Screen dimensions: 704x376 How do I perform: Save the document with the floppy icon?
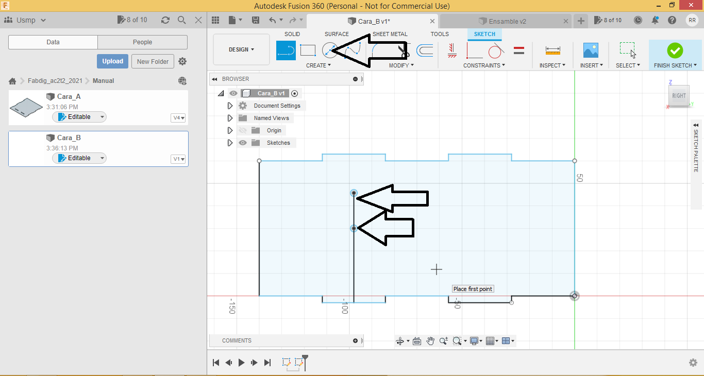(256, 20)
